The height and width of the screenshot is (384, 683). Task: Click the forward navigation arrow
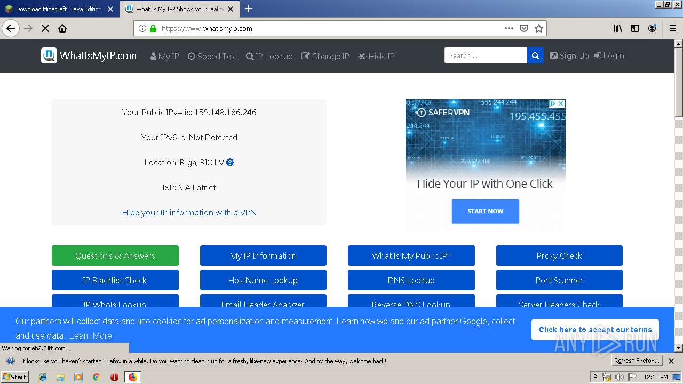pyautogui.click(x=29, y=28)
